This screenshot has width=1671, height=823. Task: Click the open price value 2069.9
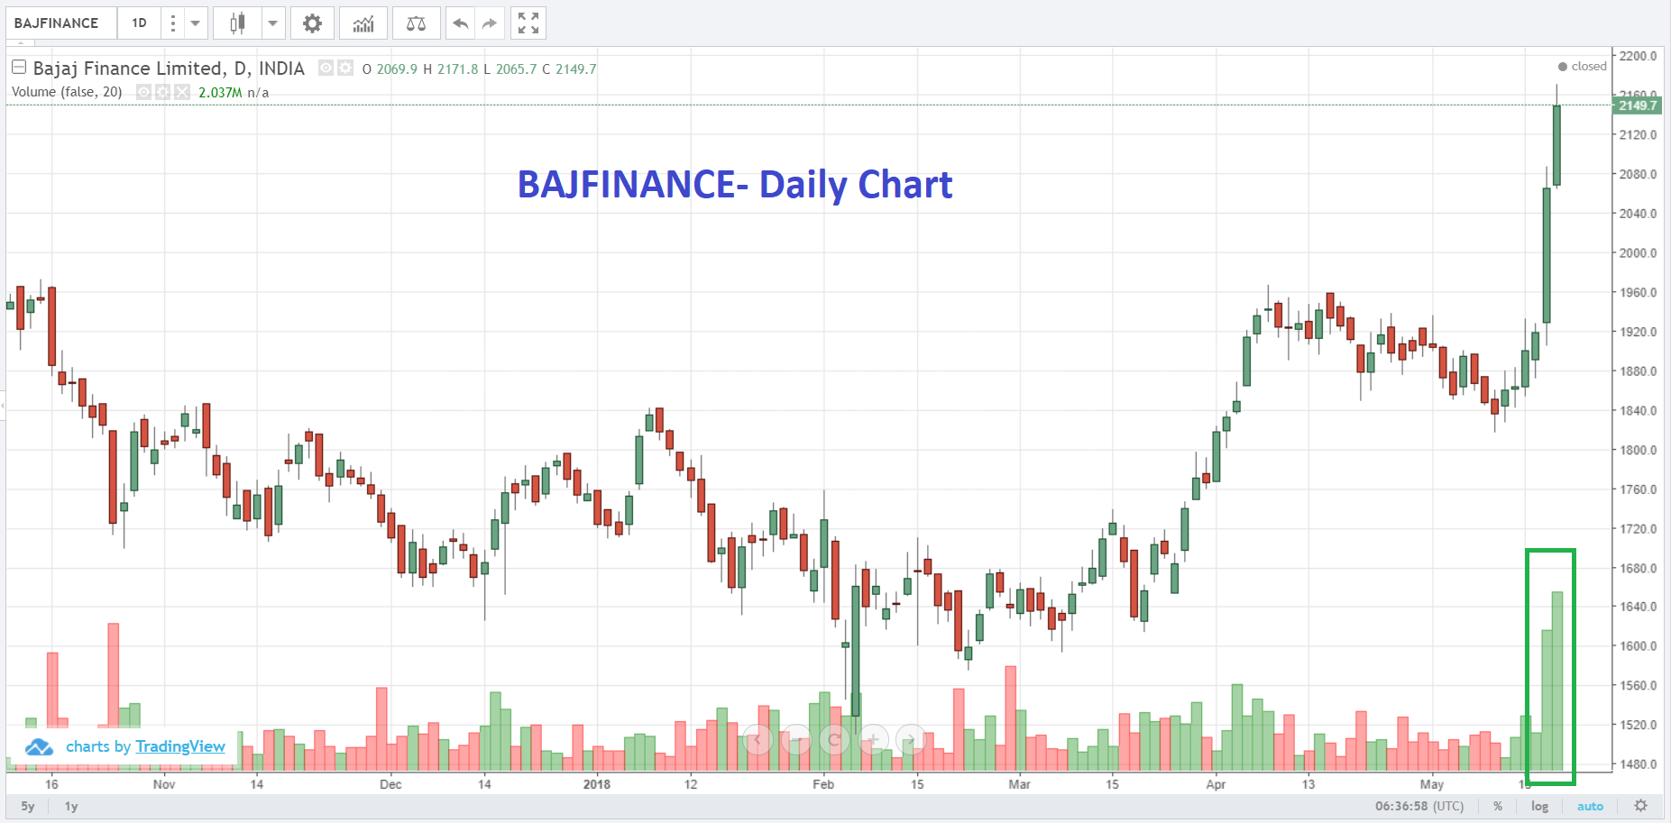click(x=397, y=69)
